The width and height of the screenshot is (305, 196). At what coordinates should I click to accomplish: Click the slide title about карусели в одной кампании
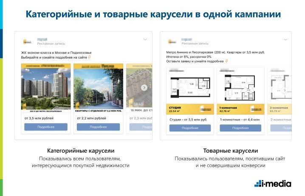pyautogui.click(x=153, y=14)
